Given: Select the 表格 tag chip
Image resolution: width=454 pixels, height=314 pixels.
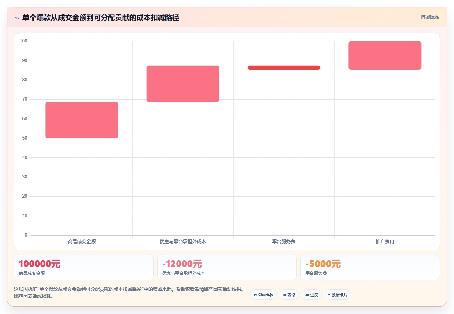Looking at the screenshot, I should [x=289, y=295].
